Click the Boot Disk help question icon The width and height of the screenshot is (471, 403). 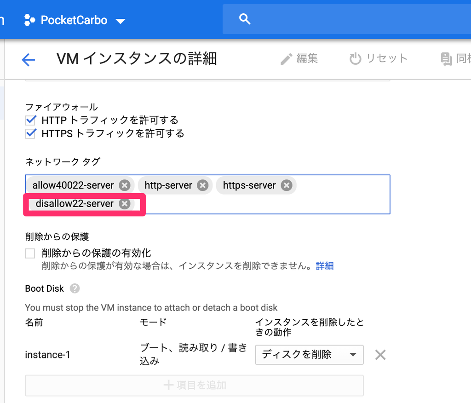point(75,288)
